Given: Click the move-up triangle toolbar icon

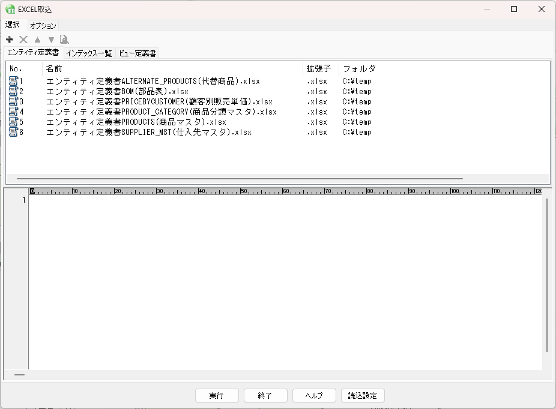Looking at the screenshot, I should pos(37,40).
